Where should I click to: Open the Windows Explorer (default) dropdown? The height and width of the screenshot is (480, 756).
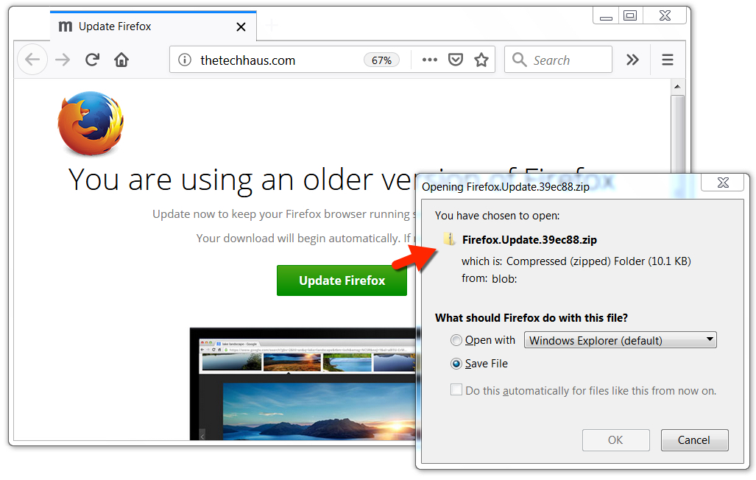[x=620, y=340]
